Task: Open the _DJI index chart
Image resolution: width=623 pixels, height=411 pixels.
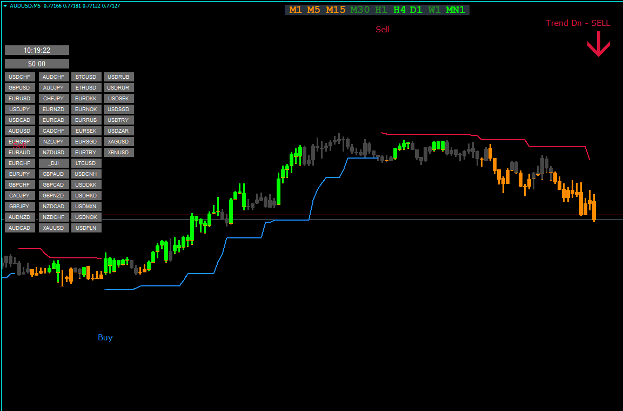Action: 53,163
